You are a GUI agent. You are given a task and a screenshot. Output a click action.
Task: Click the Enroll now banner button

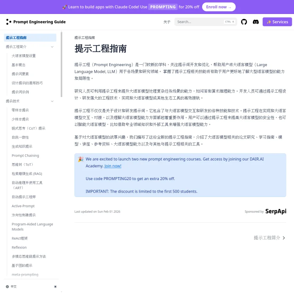(x=219, y=7)
